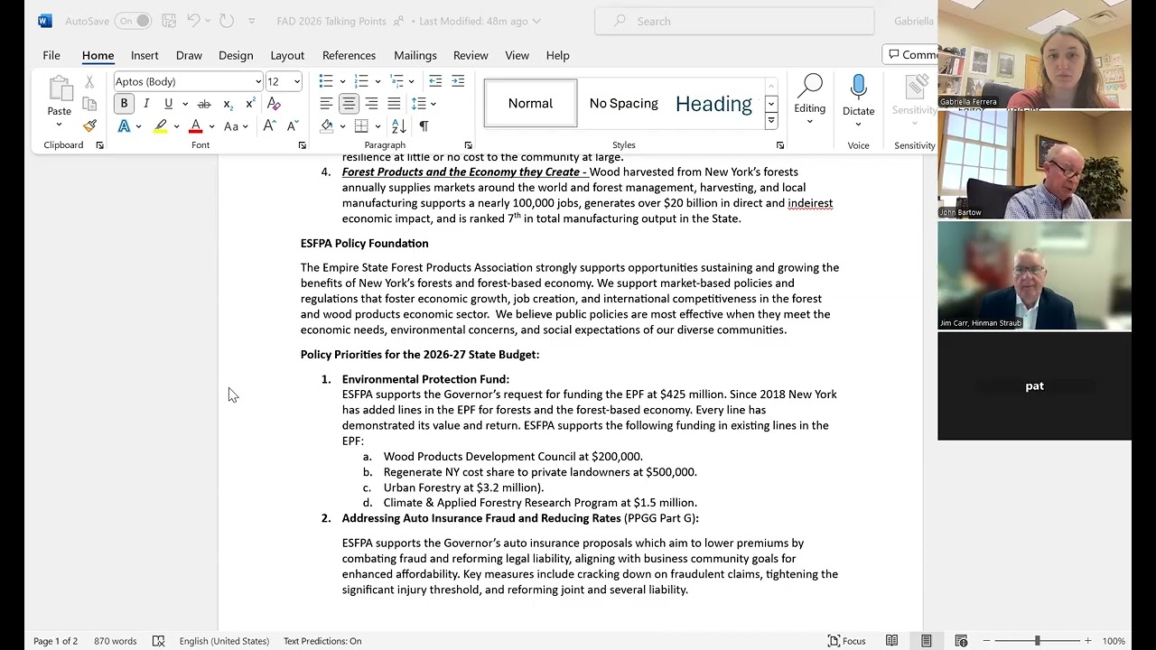The width and height of the screenshot is (1156, 650).
Task: Apply strikethrough formatting
Action: click(x=204, y=104)
